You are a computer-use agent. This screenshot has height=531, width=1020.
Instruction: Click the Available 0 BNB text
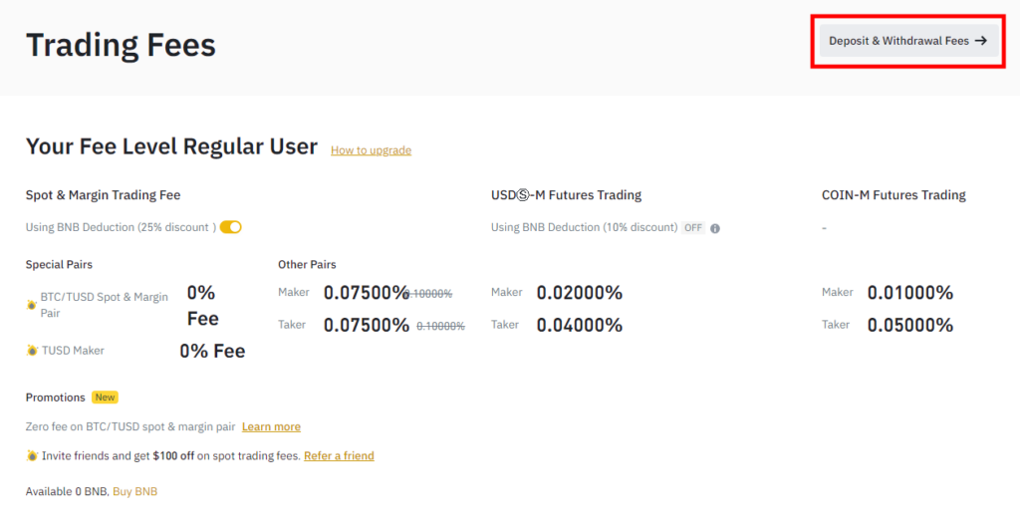[67, 491]
